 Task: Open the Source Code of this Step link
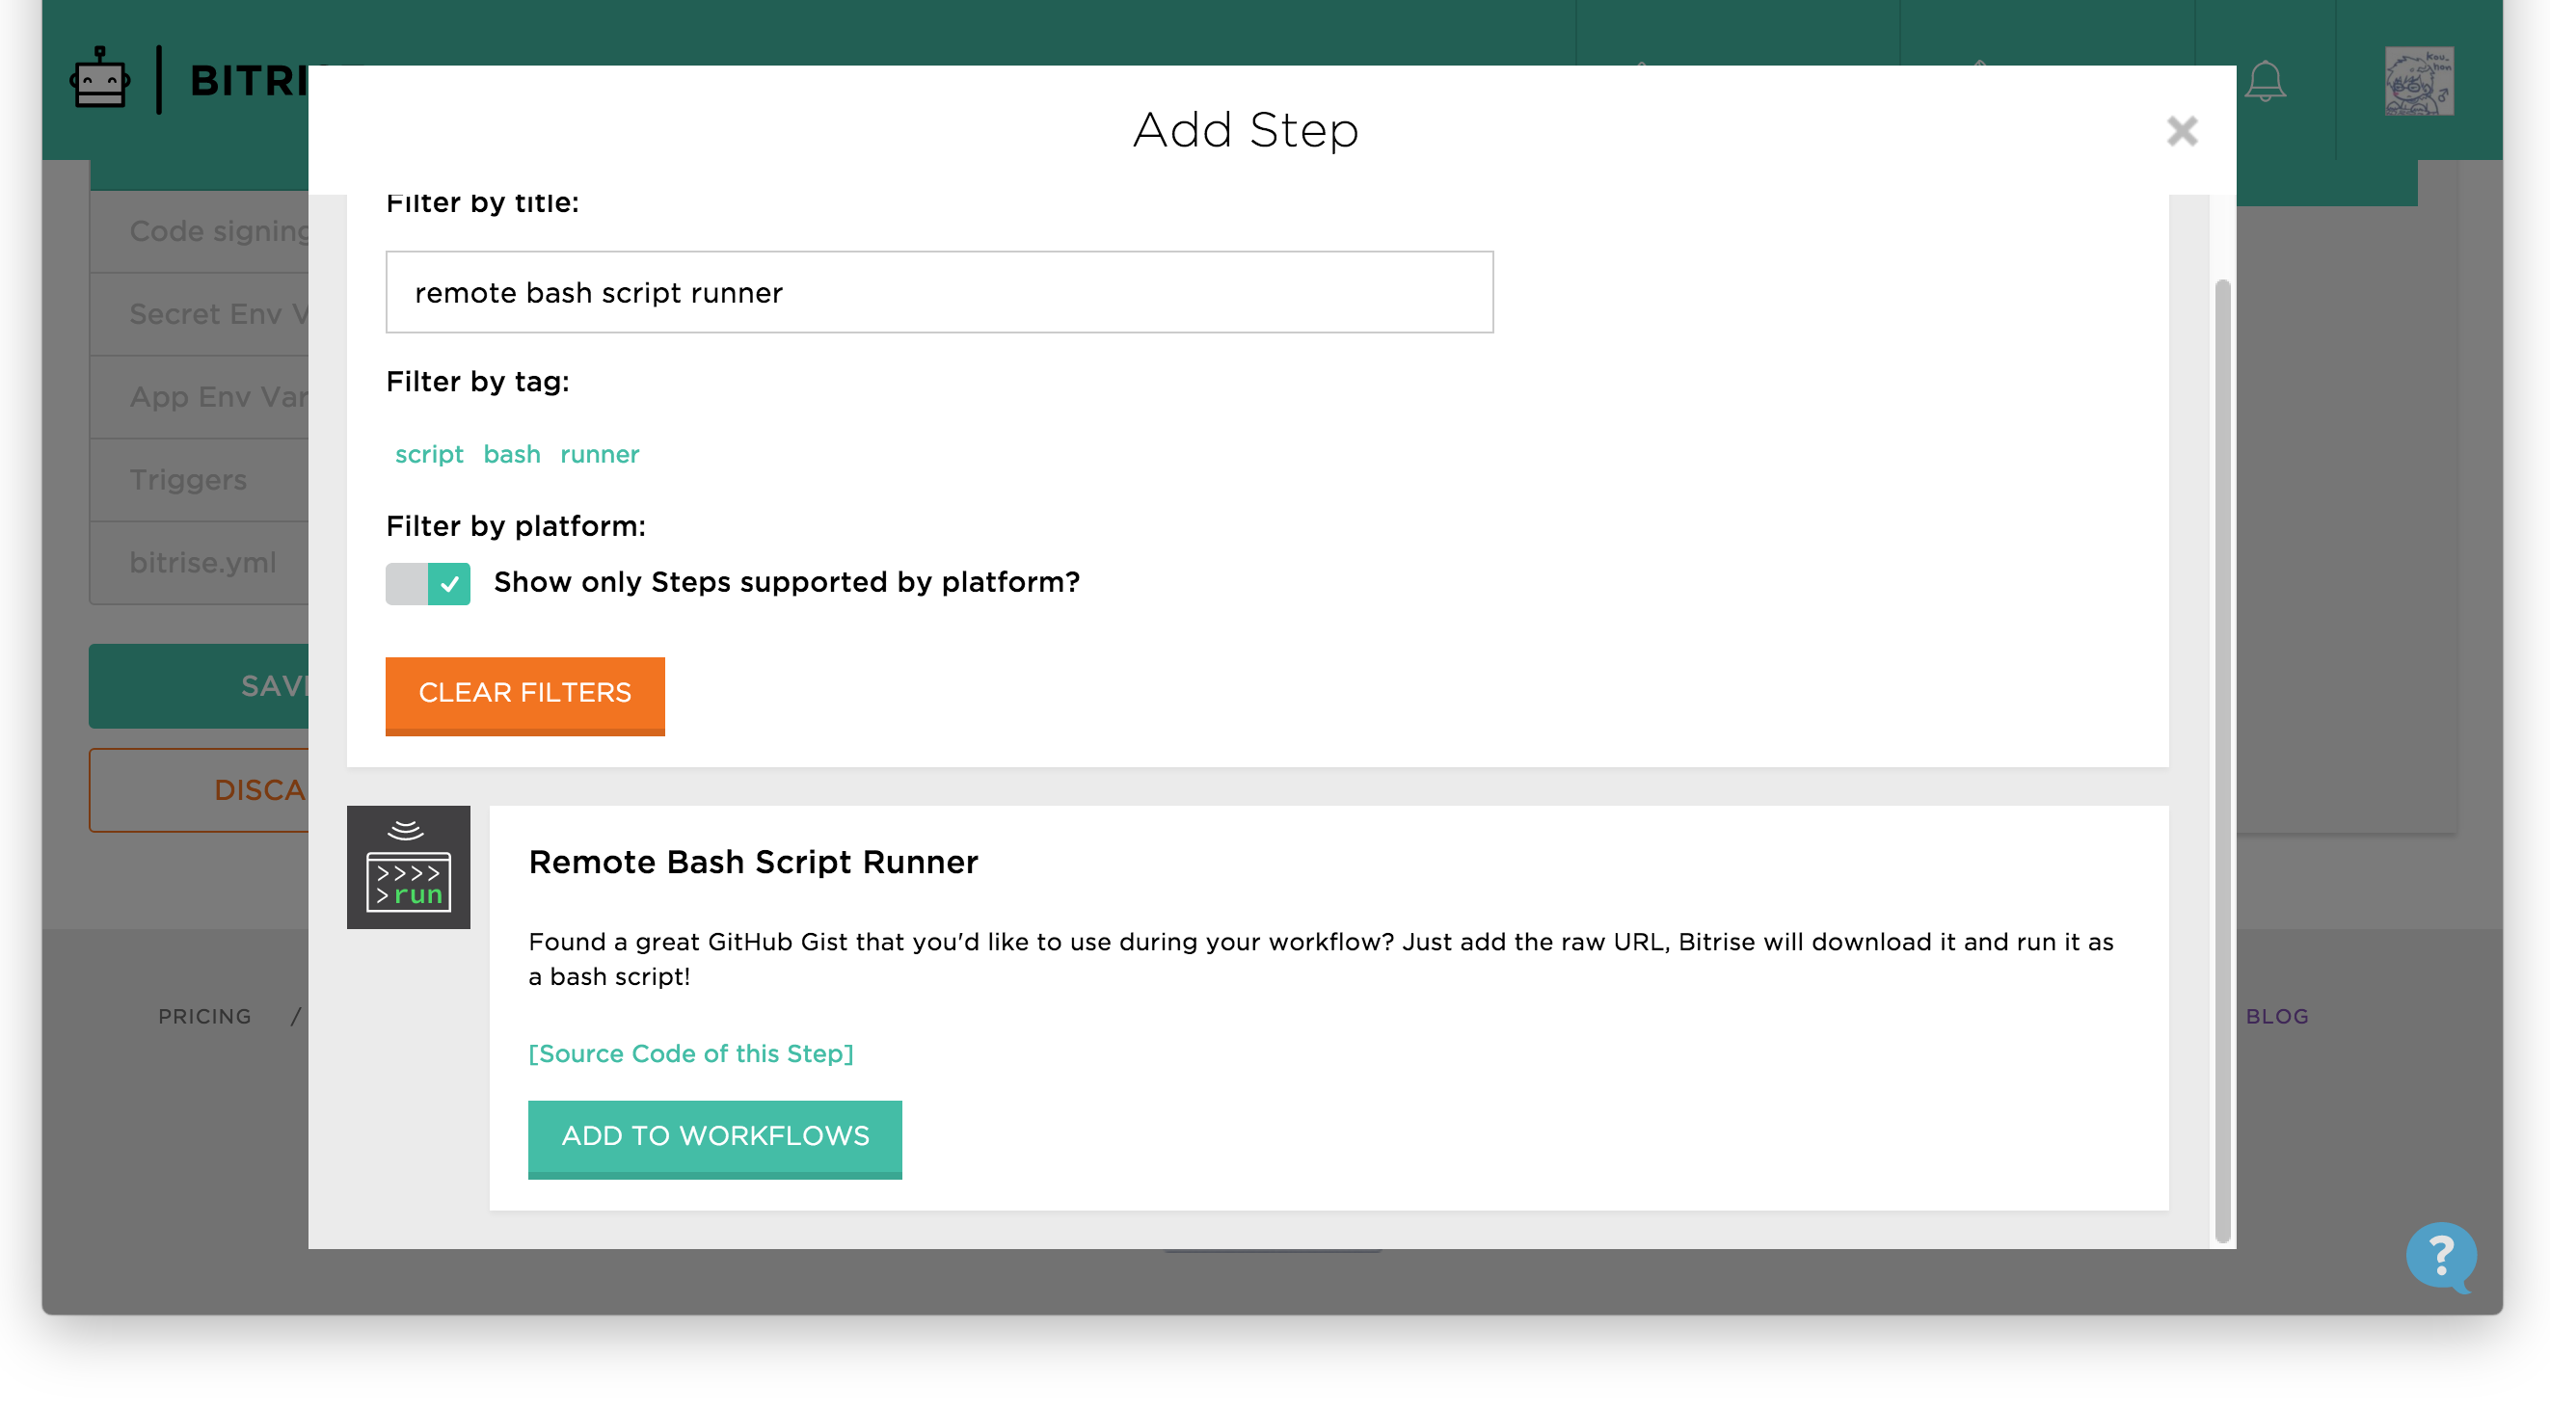click(690, 1053)
